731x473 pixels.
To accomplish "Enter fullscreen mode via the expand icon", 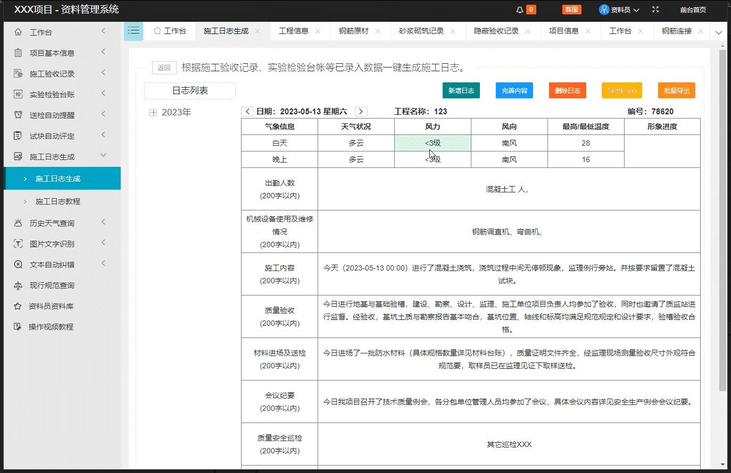I will 655,9.
